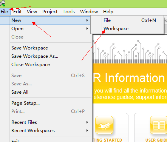Choose File Ctrl+N from the New submenu
The image size is (167, 142).
coord(127,20)
